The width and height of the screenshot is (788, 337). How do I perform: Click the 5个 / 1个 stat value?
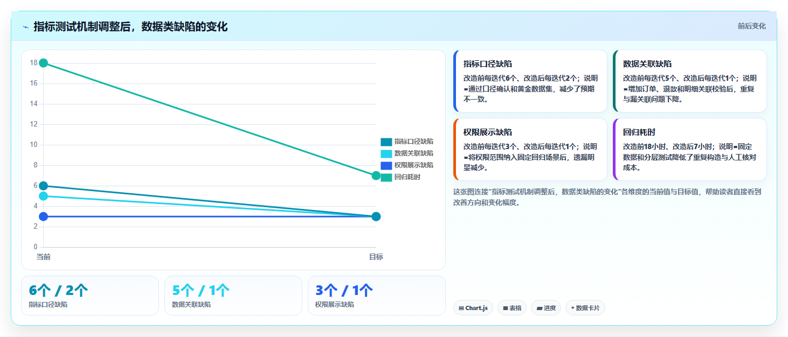click(x=201, y=291)
